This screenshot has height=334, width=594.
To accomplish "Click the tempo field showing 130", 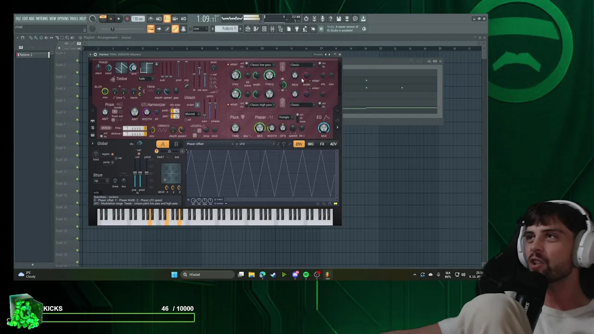I will pyautogui.click(x=138, y=19).
